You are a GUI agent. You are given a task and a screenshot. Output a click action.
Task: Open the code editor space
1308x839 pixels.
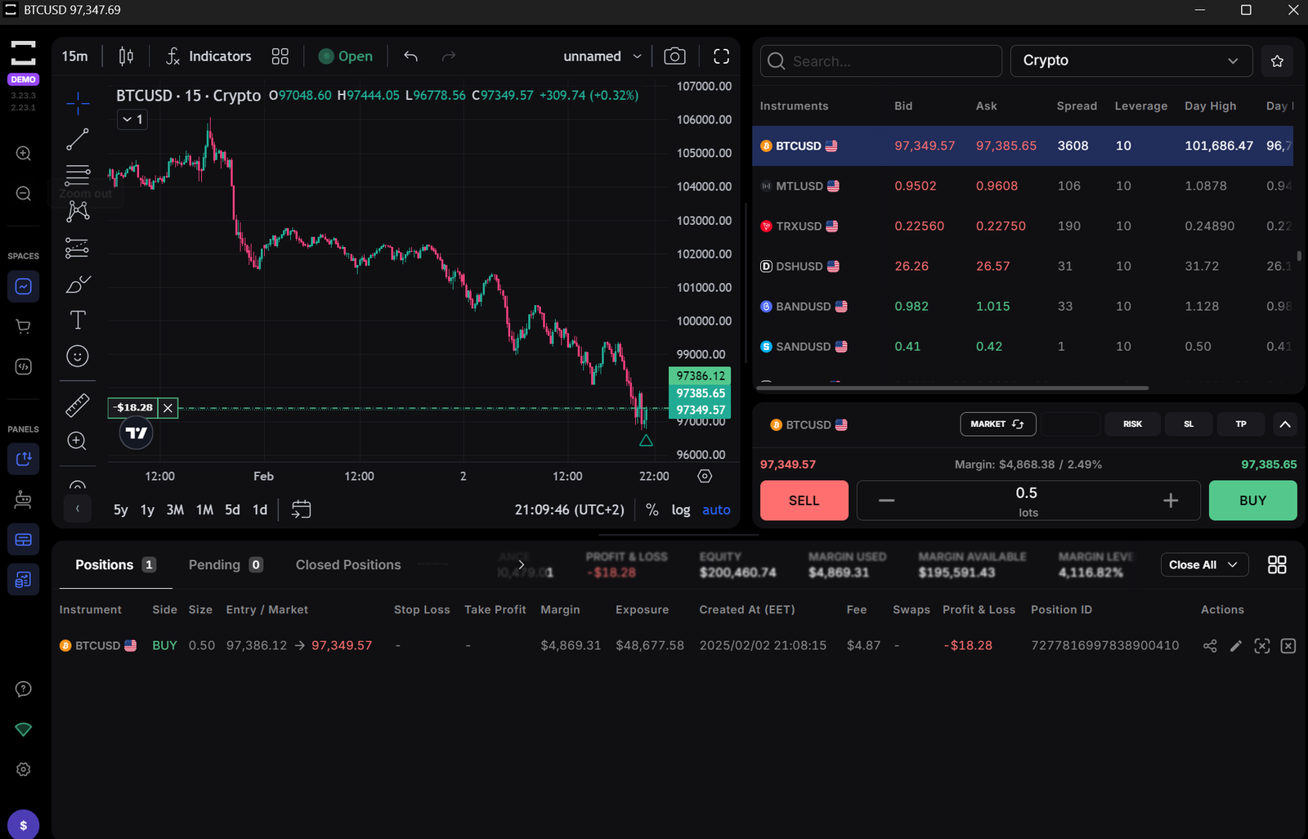coord(24,366)
